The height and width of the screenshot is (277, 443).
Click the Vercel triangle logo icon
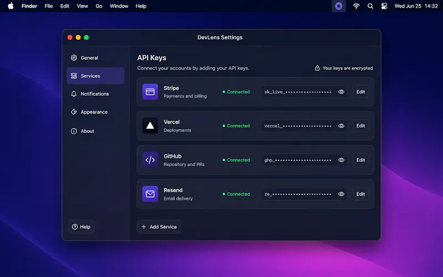click(x=150, y=126)
